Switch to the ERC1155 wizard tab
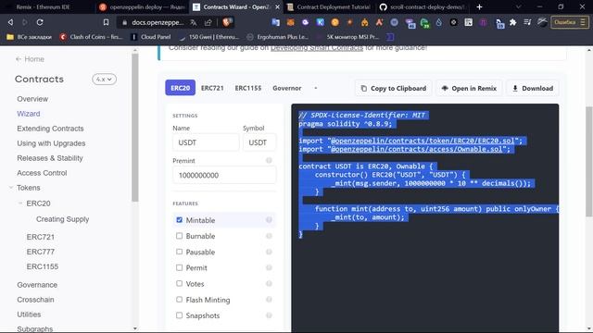The width and height of the screenshot is (593, 333). 248,88
